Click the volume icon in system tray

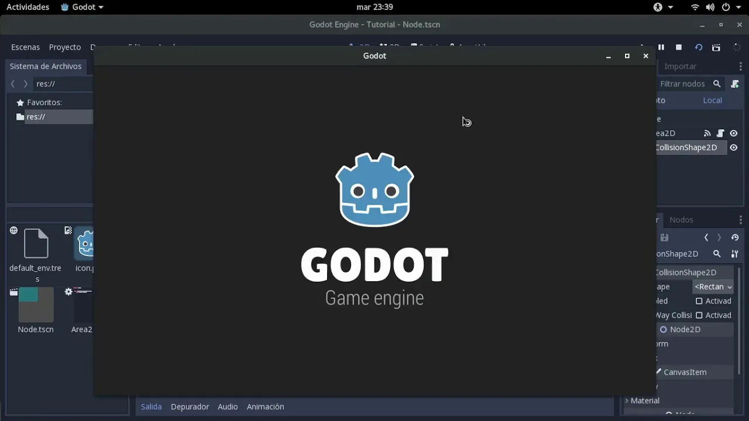(710, 7)
